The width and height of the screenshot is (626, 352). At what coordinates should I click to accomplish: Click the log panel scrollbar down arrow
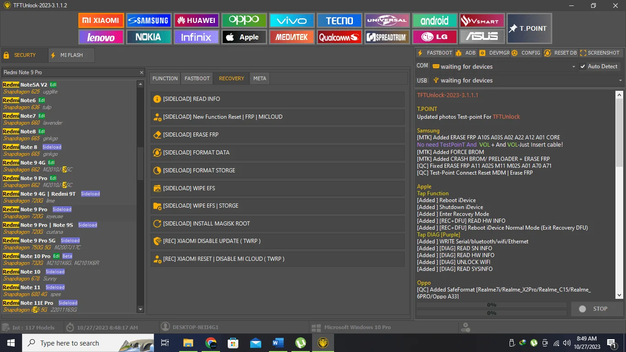pos(620,296)
